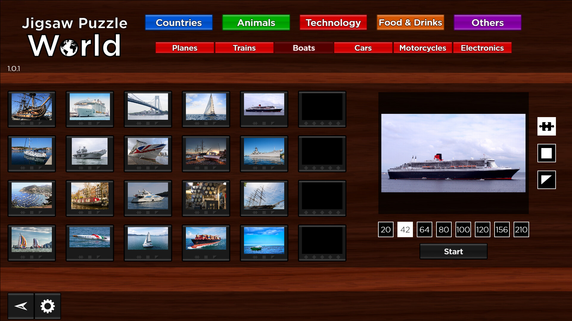572x321 pixels.
Task: Select 64 pieces for the puzzle
Action: pos(424,229)
